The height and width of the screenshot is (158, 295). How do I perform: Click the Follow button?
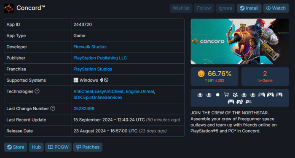pos(204,8)
